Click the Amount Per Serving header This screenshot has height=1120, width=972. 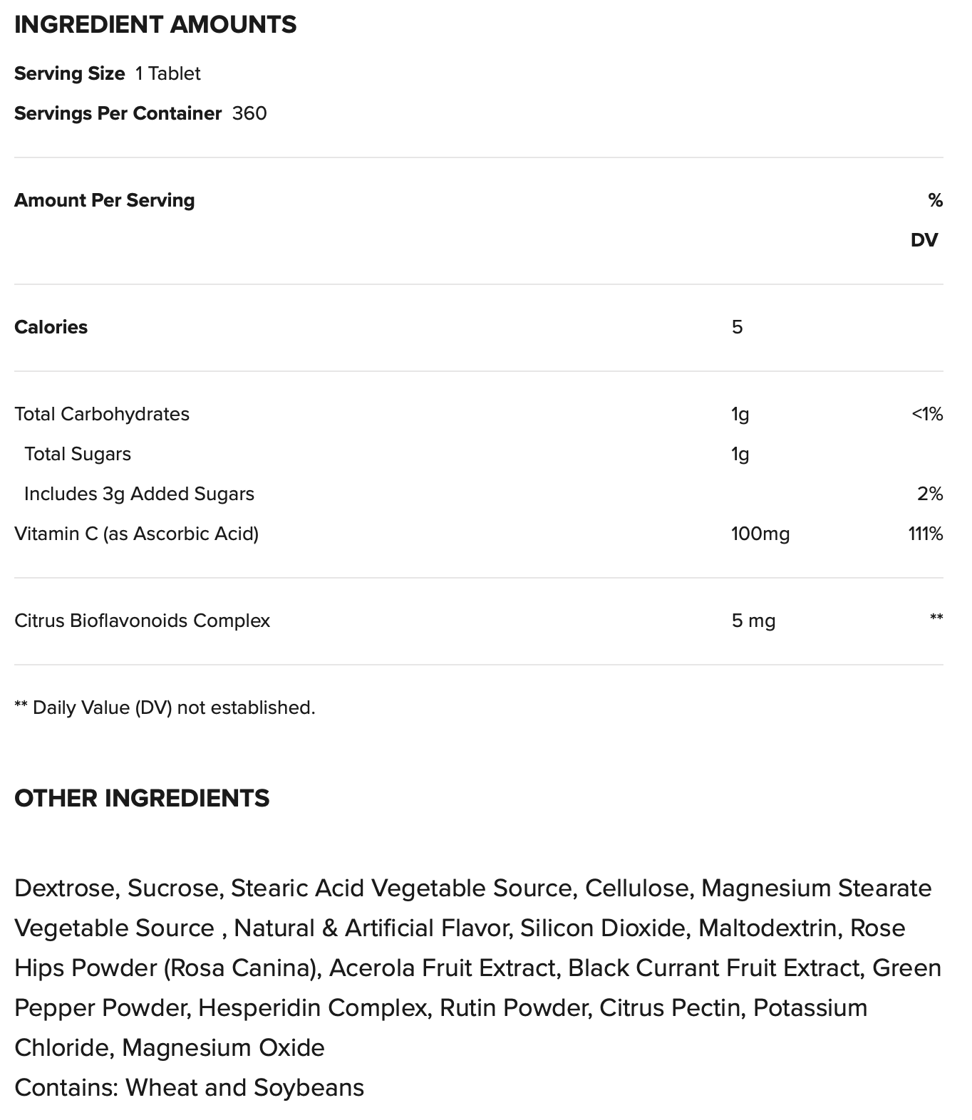coord(104,200)
